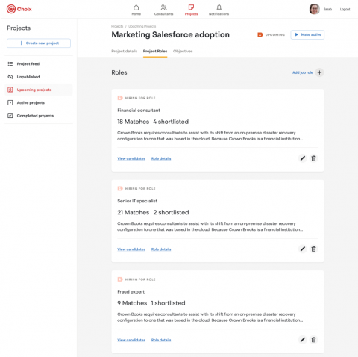Click Completed projects checkmark icon
Screen dimensions: 358x357
click(x=10, y=116)
